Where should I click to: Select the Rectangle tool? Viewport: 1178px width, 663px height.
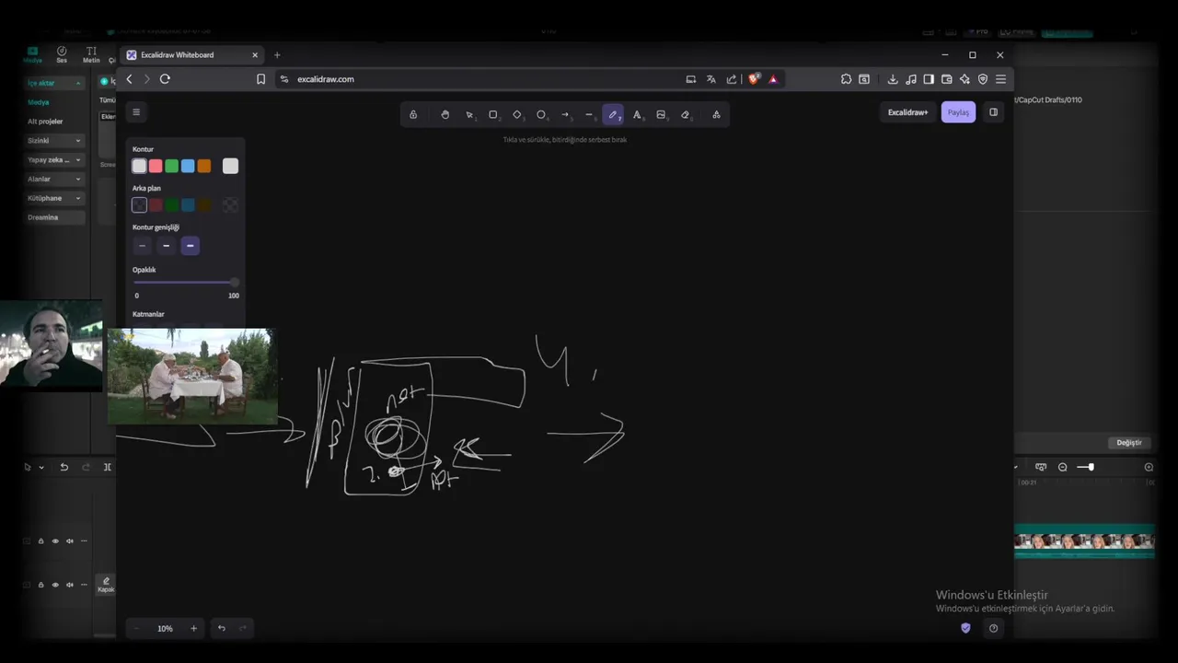click(493, 115)
